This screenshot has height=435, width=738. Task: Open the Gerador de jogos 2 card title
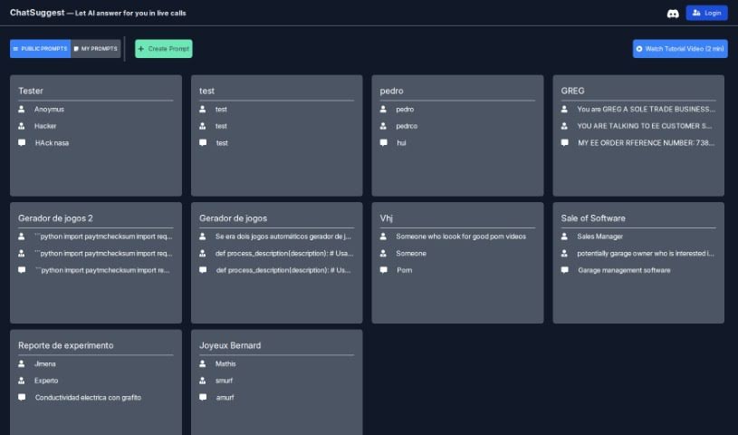55,218
